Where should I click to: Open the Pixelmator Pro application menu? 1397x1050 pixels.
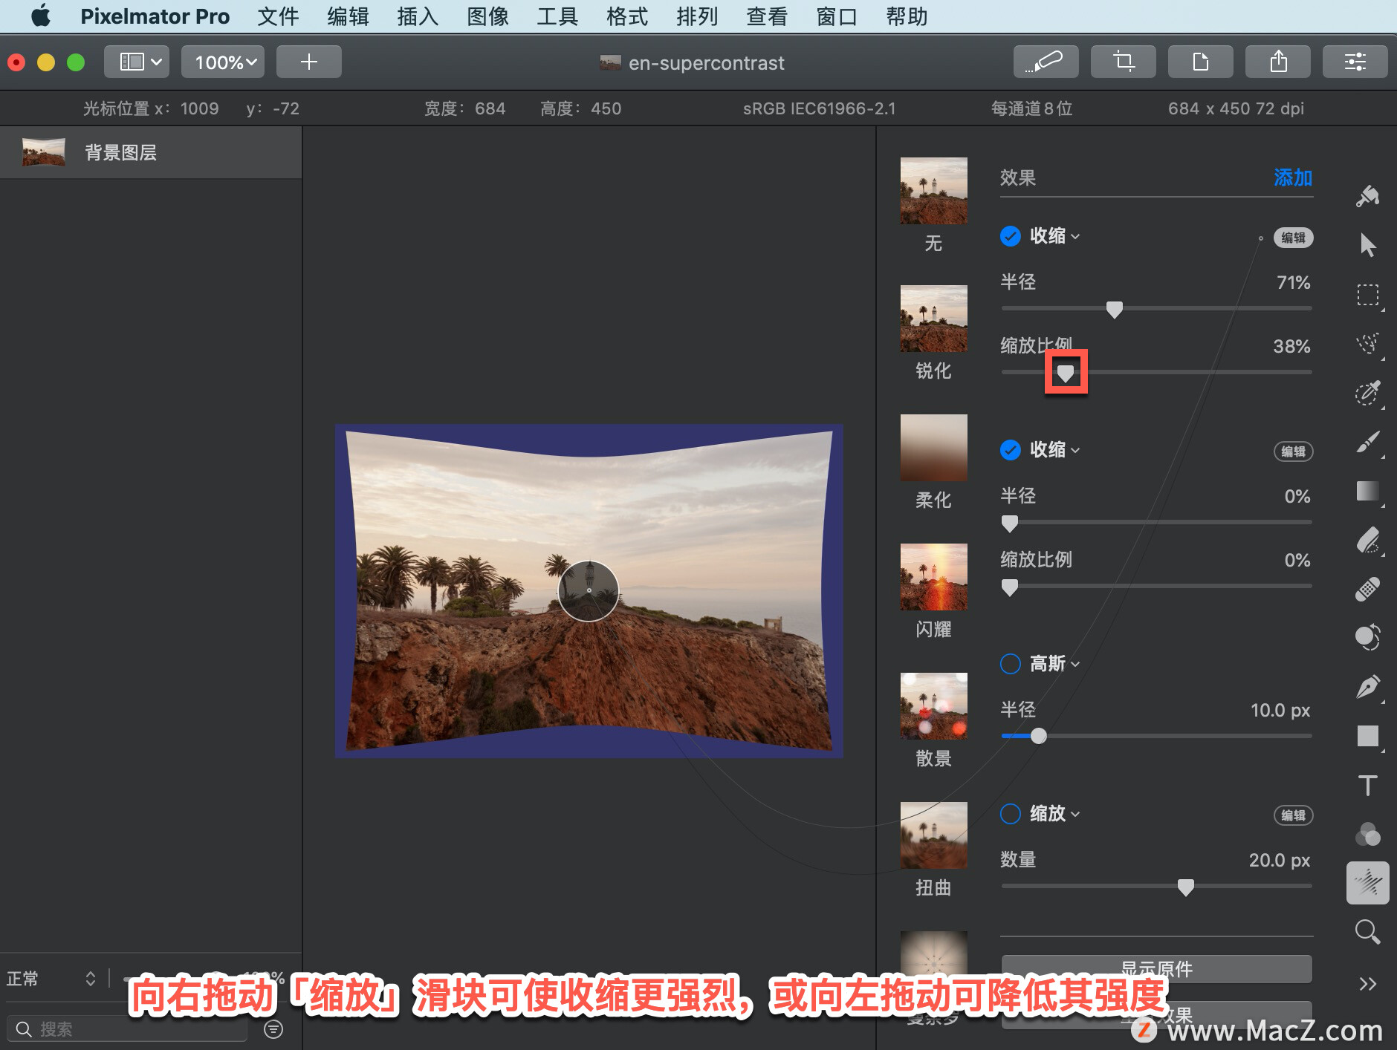pyautogui.click(x=155, y=16)
